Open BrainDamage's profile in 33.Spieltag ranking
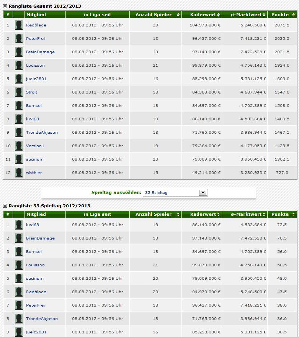299x338 pixels. pyautogui.click(x=40, y=238)
